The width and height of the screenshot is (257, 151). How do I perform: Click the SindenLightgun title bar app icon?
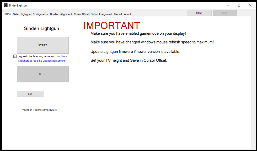(6, 5)
